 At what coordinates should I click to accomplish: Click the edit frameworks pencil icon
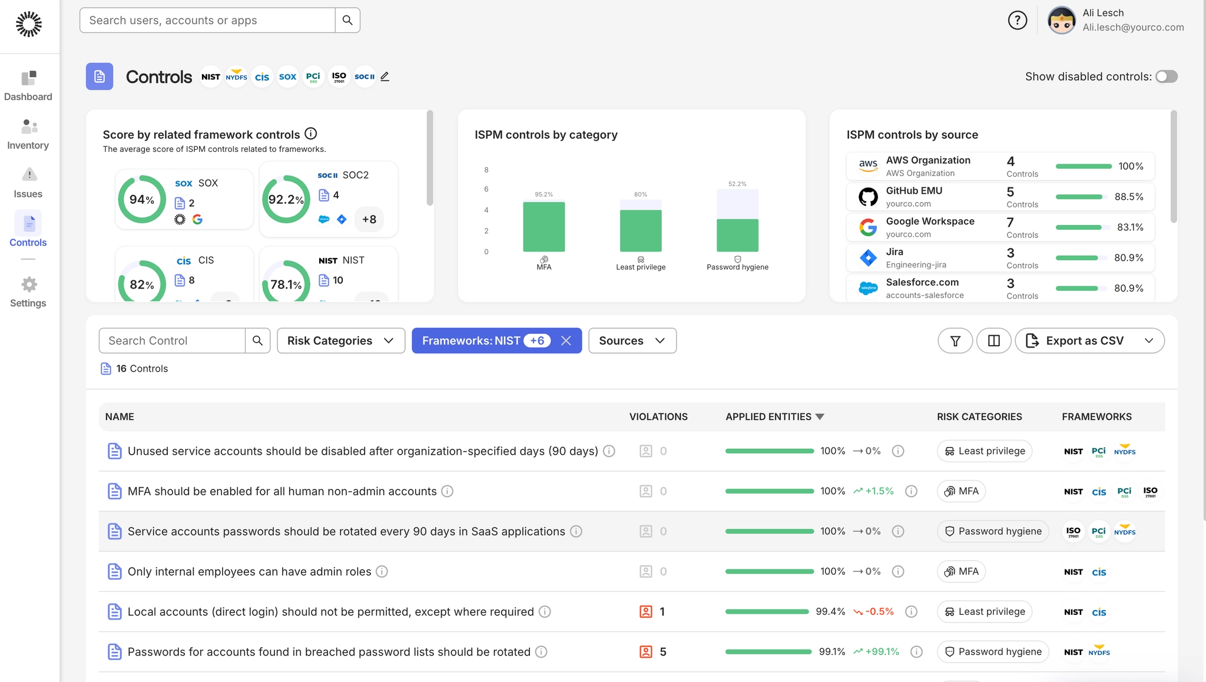(x=385, y=77)
